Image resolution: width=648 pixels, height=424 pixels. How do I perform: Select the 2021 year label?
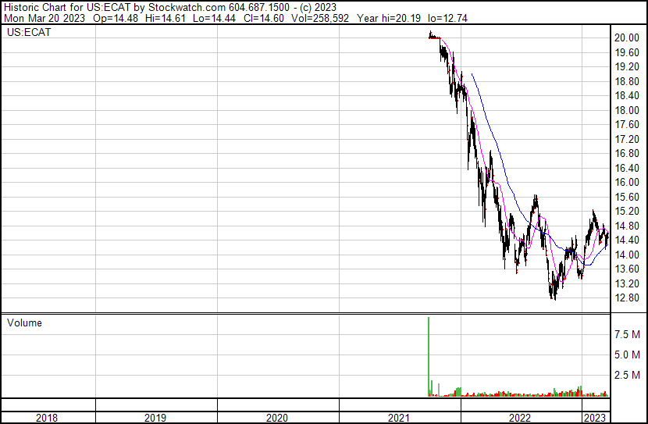(x=399, y=418)
